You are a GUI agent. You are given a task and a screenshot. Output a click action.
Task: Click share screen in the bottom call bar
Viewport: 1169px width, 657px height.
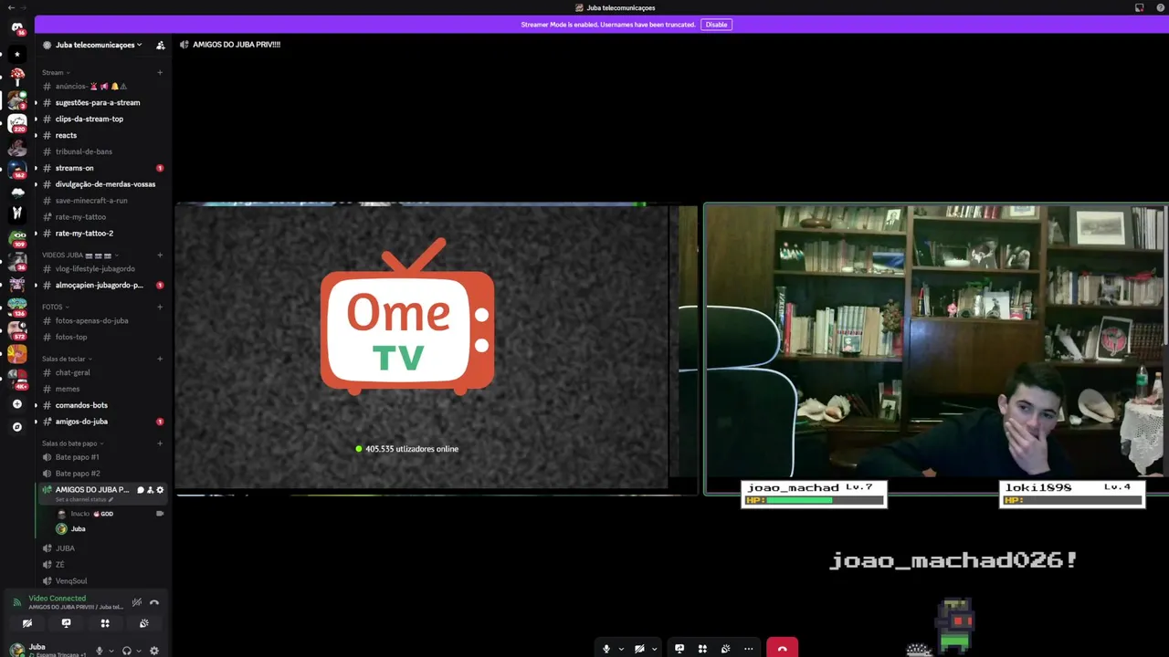pos(679,649)
